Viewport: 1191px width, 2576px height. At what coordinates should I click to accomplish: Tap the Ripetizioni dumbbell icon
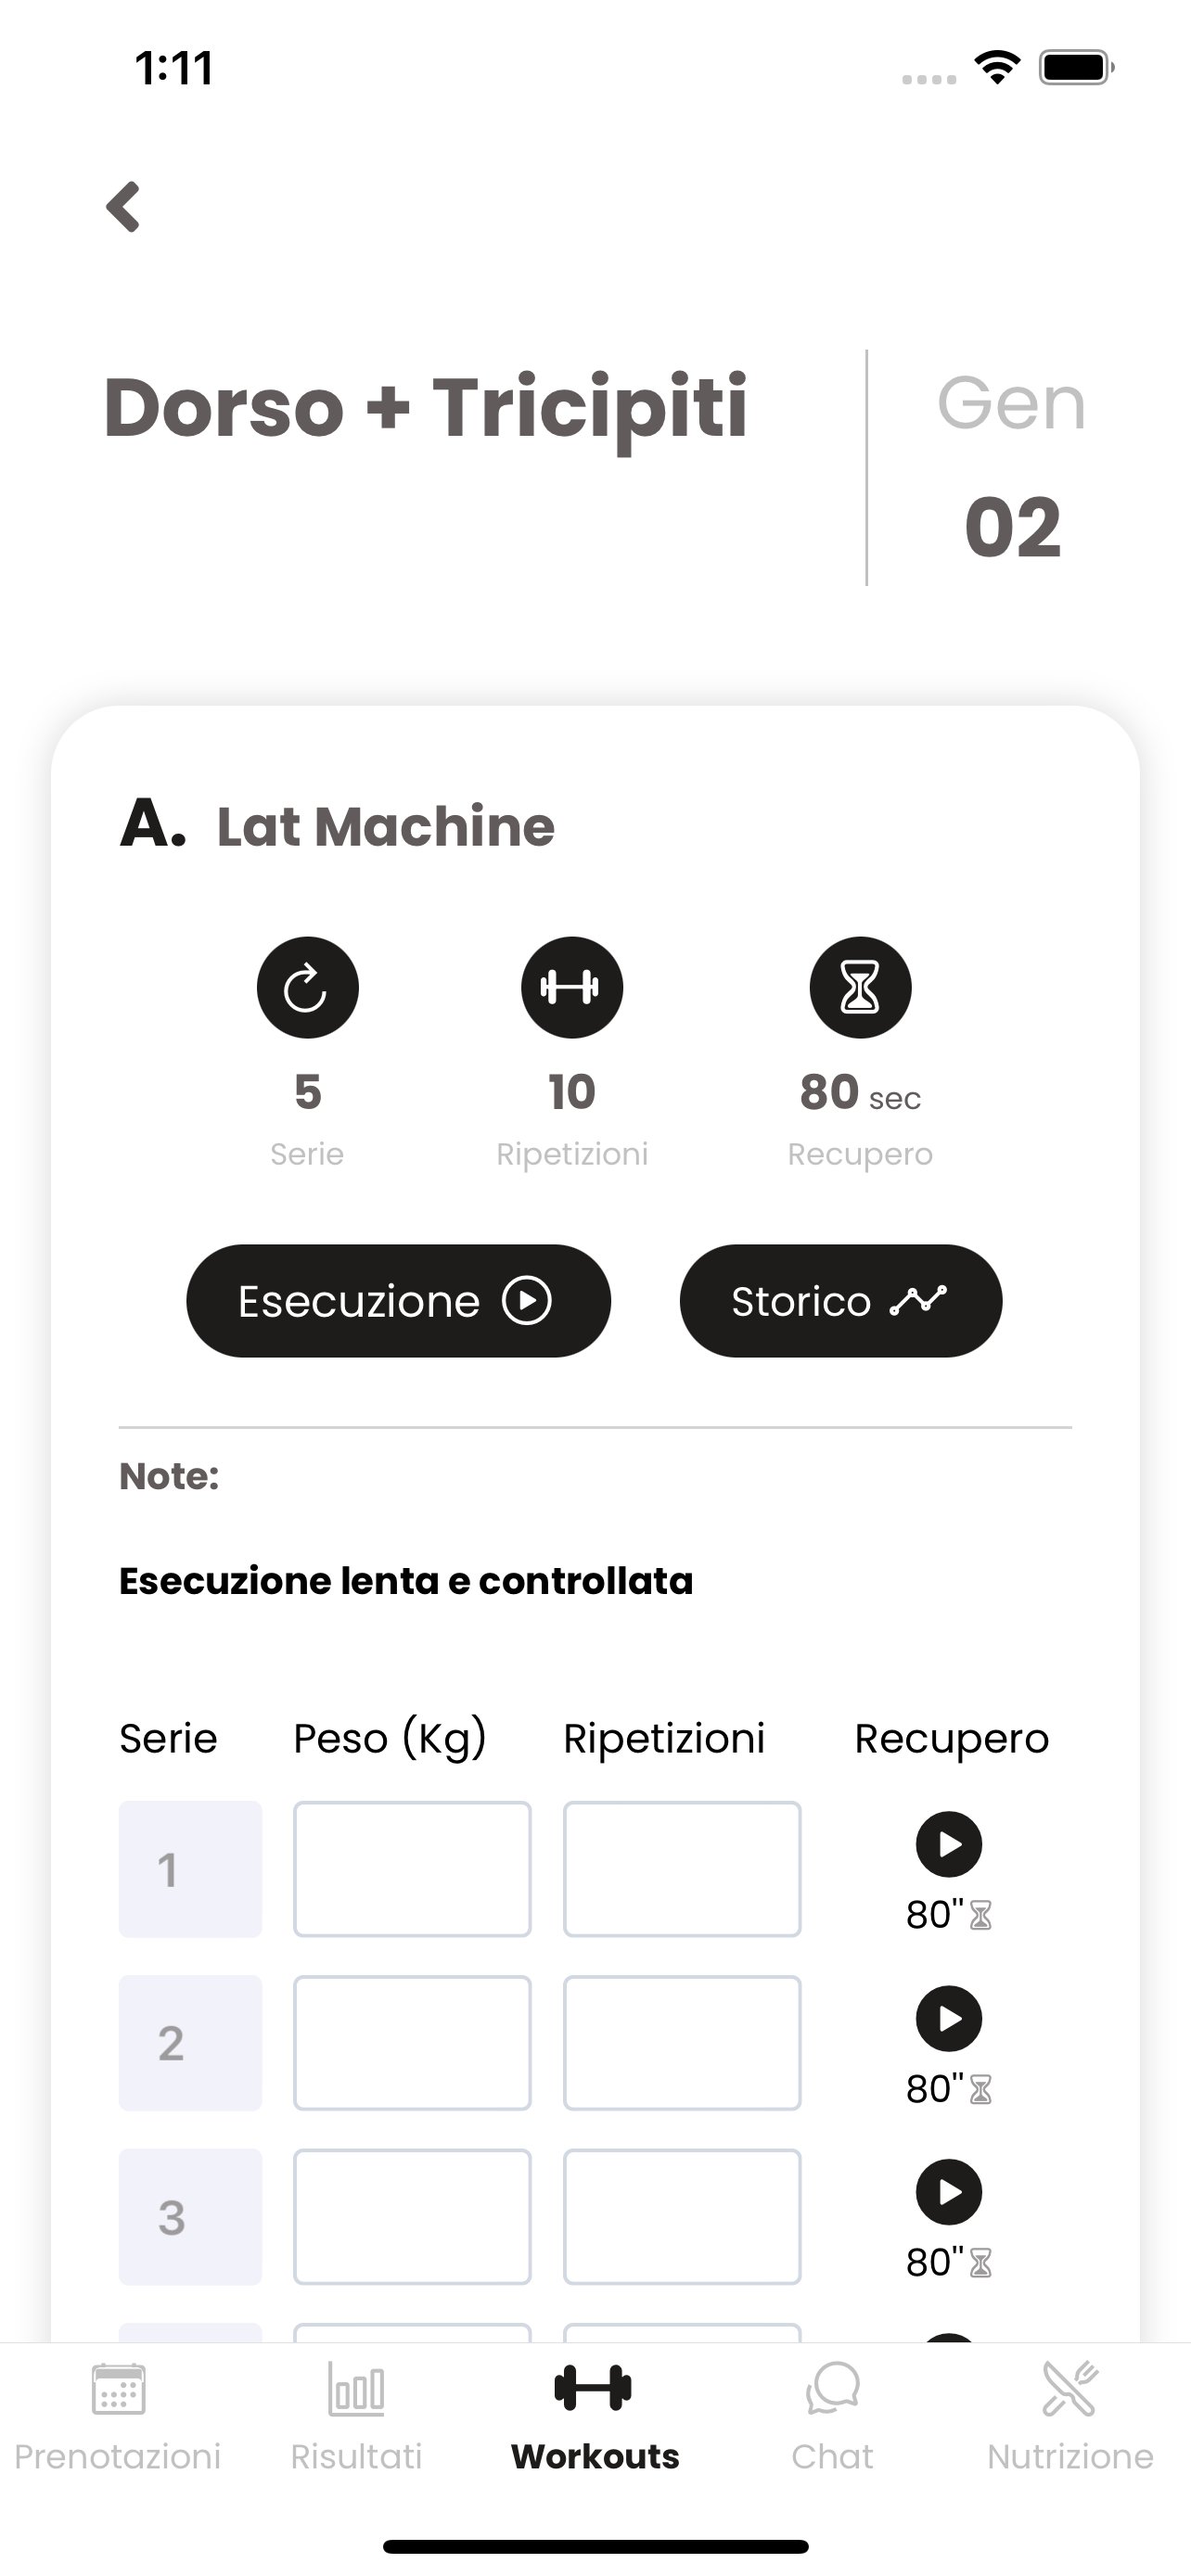(572, 987)
